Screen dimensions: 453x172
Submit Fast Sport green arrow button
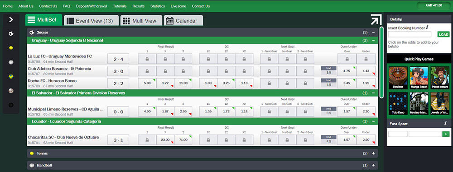click(x=446, y=134)
